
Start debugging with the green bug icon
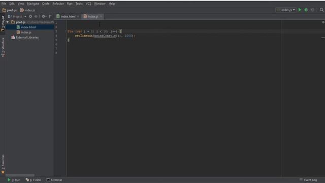point(306,10)
